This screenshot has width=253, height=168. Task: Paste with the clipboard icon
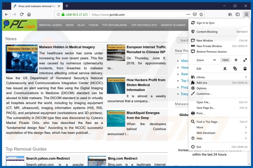click(x=245, y=68)
